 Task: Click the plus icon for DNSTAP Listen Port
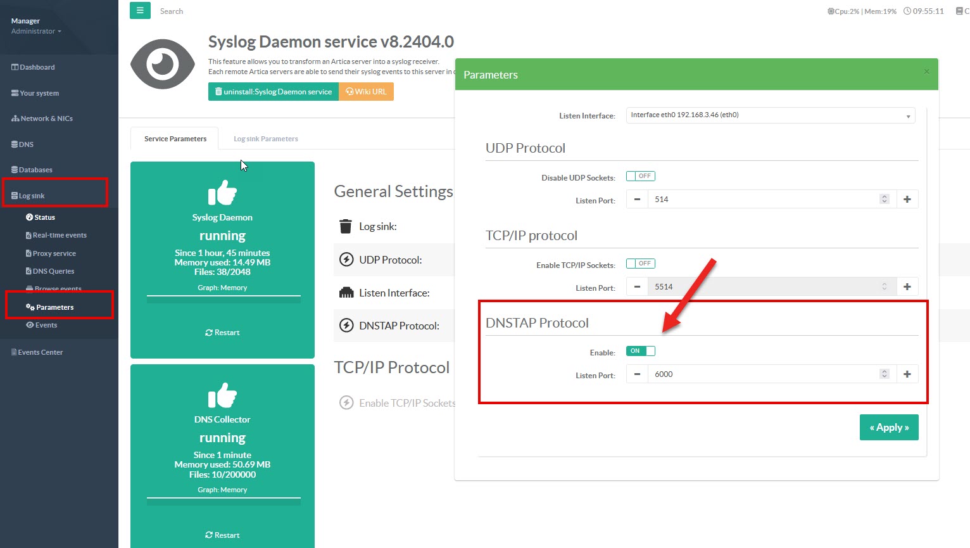click(x=907, y=374)
